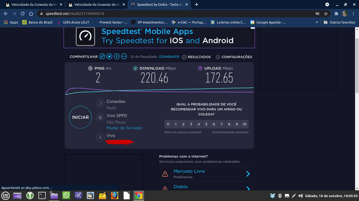Open Mercado Livre problems entry
The height and width of the screenshot is (201, 359).
[207, 174]
